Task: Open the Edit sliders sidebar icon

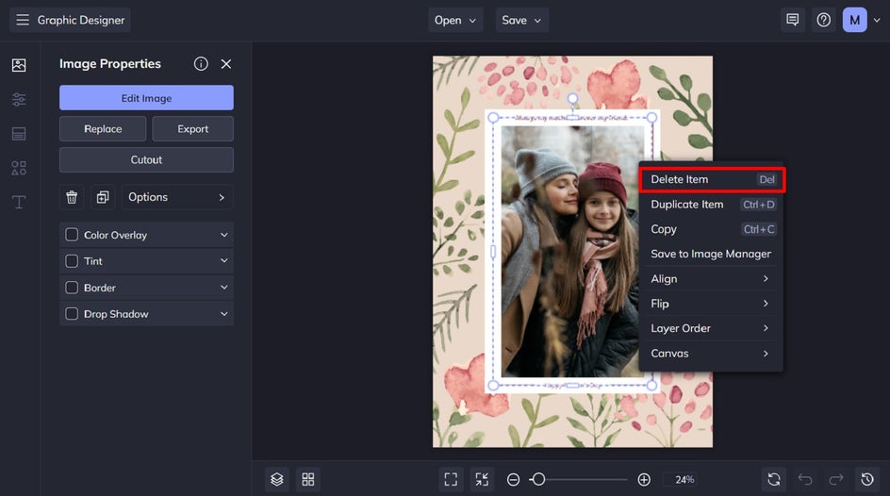Action: click(x=19, y=99)
